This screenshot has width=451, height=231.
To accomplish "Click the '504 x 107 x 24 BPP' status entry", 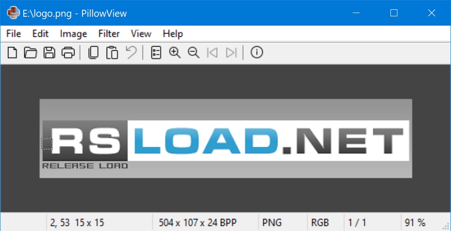I will [198, 222].
